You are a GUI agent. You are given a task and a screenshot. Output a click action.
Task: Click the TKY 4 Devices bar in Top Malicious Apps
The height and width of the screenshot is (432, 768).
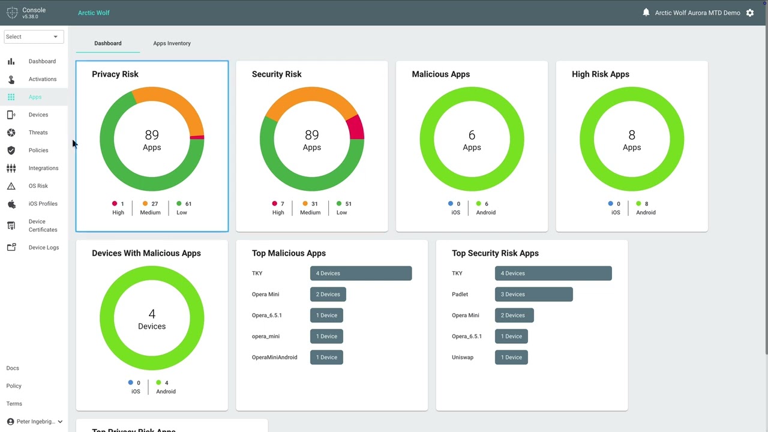361,273
